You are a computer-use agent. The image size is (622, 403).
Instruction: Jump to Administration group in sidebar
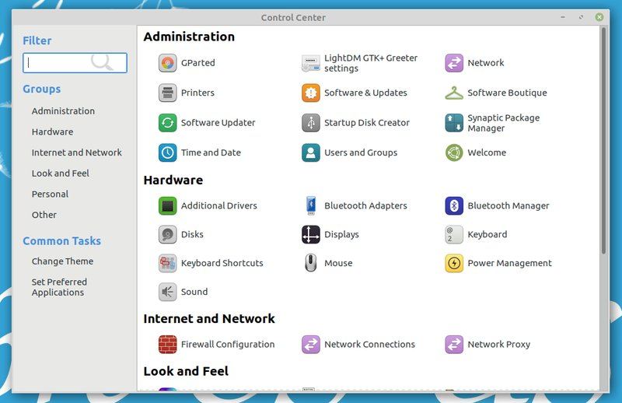[x=63, y=111]
